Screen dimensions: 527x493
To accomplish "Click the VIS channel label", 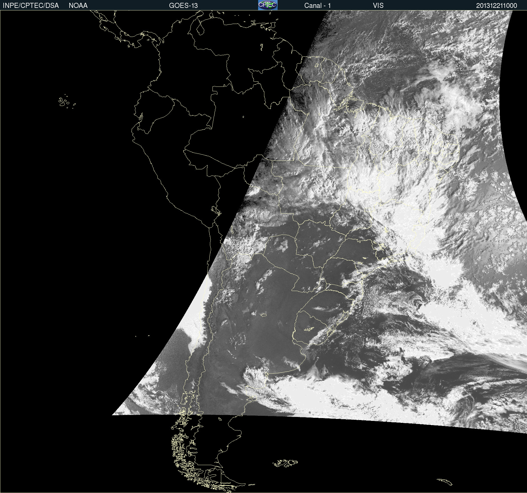I will (x=378, y=6).
